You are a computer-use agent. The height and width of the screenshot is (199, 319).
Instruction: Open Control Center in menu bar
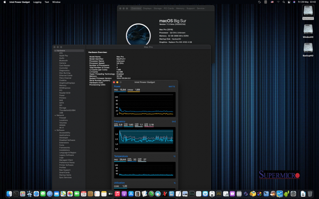click(x=289, y=2)
